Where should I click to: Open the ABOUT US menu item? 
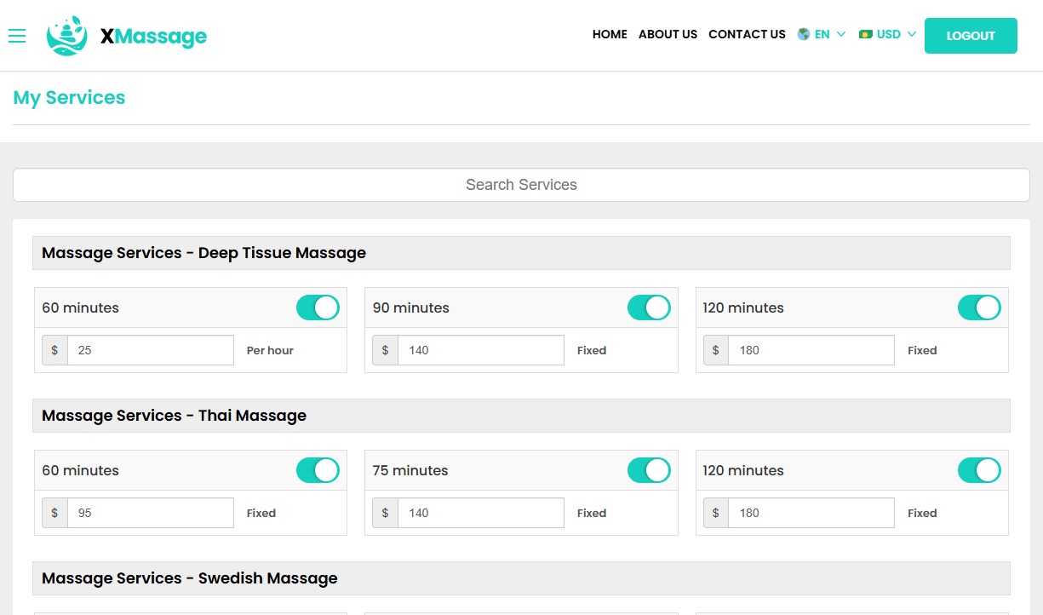click(668, 34)
